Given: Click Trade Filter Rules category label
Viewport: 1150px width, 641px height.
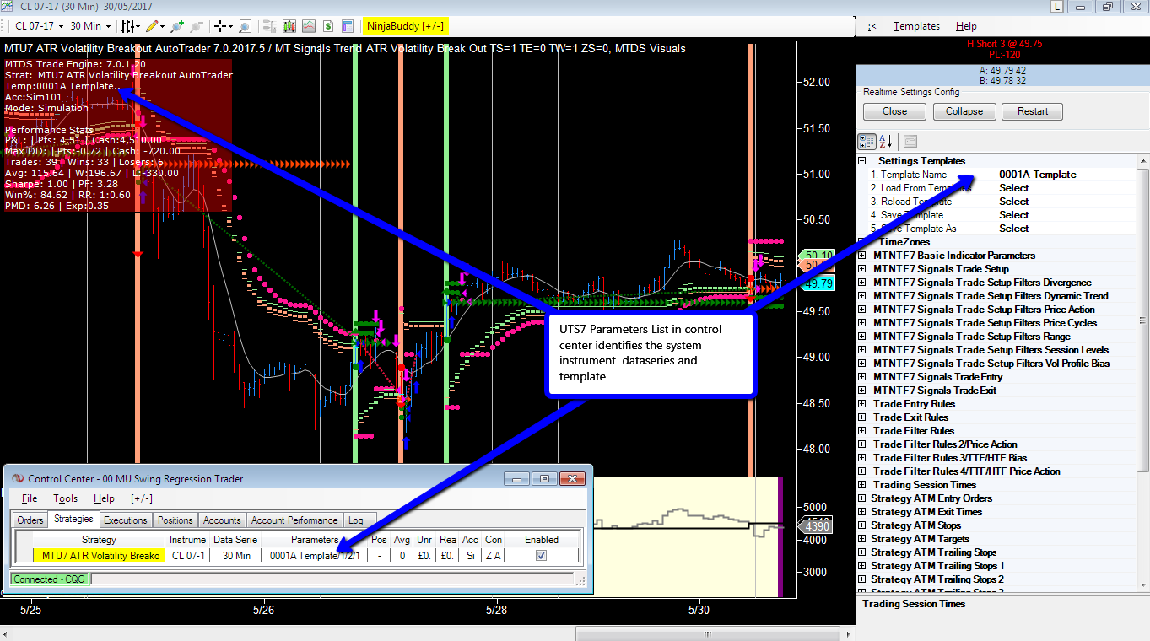Looking at the screenshot, I should [x=914, y=431].
